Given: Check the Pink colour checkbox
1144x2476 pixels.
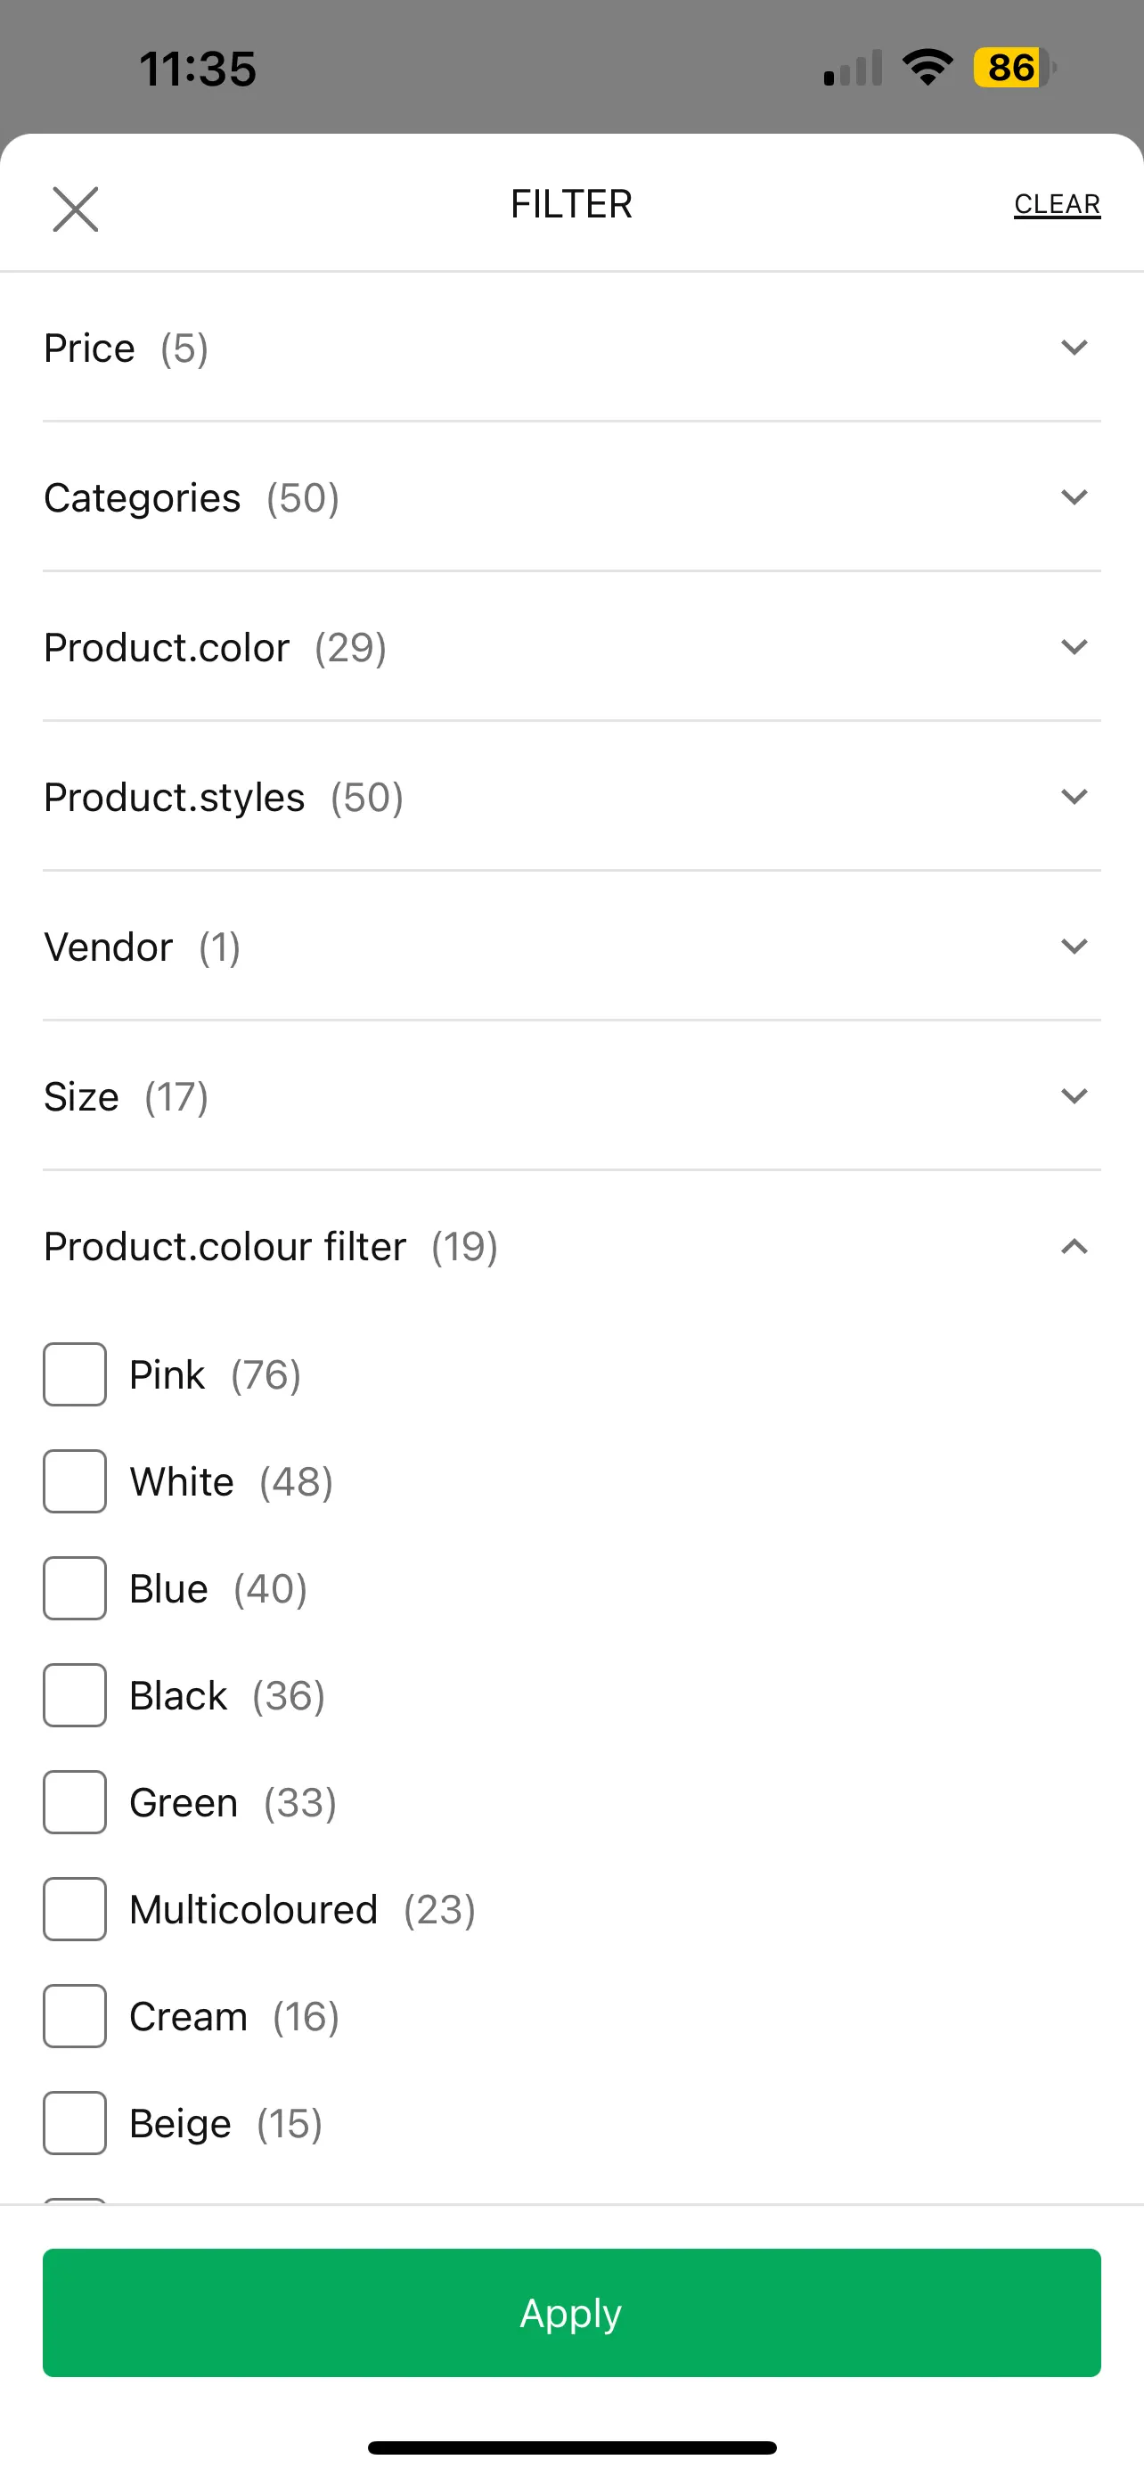Looking at the screenshot, I should point(75,1374).
